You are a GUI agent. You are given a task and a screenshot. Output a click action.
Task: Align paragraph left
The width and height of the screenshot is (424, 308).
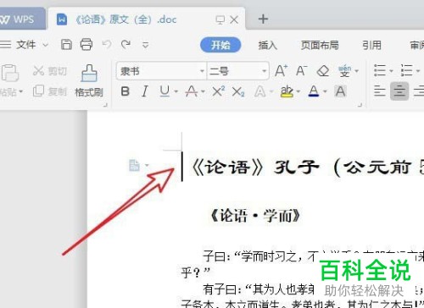coord(379,91)
